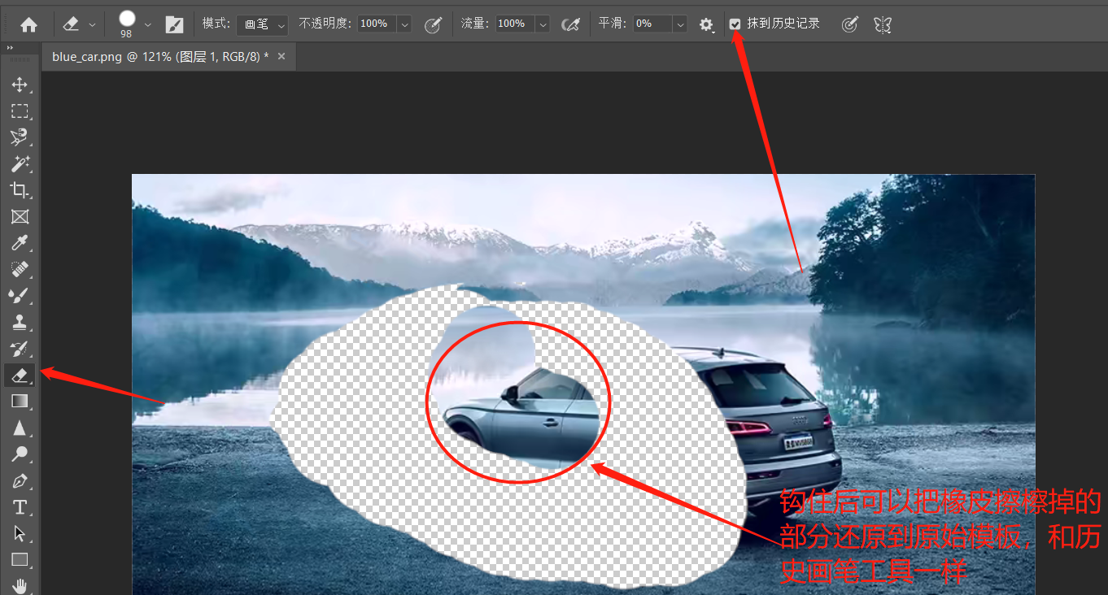Select the Crop tool
Viewport: 1108px width, 595px height.
(x=20, y=189)
